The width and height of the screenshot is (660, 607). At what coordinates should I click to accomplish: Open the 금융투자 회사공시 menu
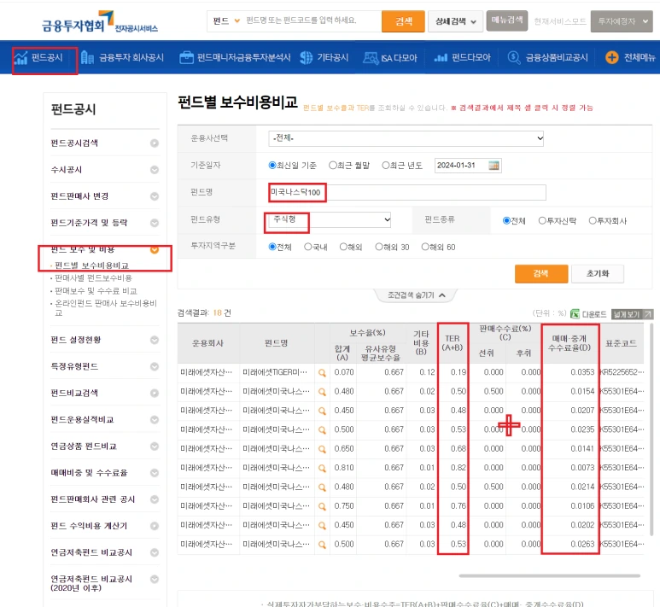[x=122, y=57]
